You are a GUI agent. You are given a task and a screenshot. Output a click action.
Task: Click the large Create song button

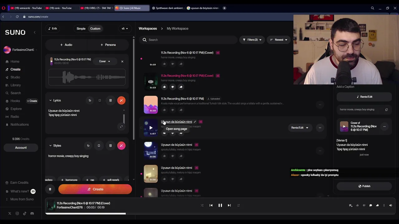click(95, 189)
